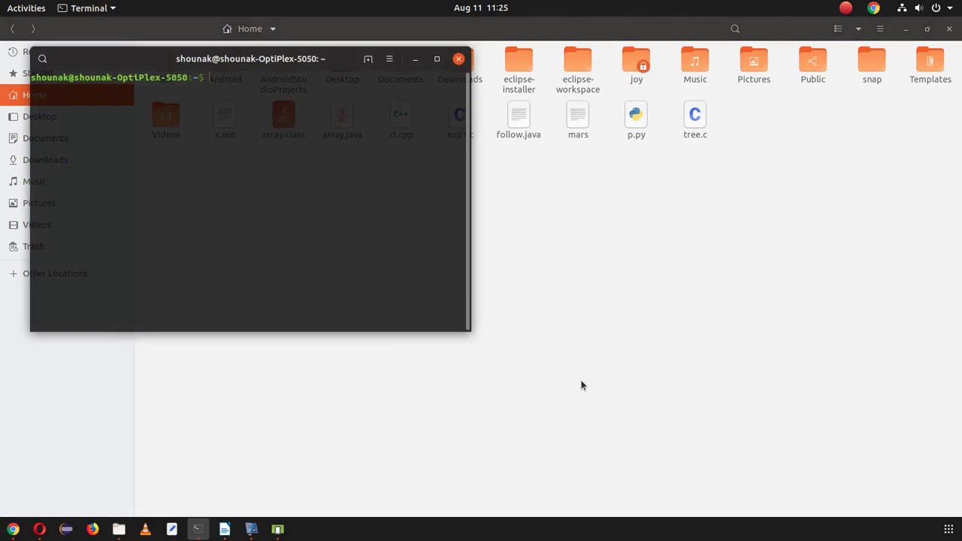
Task: Select the locked joy folder
Action: 637,65
